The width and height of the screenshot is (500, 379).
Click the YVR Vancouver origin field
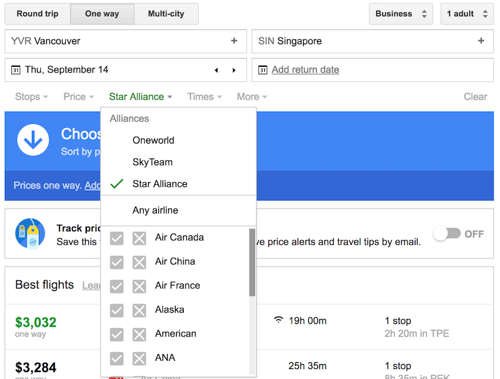coord(126,41)
